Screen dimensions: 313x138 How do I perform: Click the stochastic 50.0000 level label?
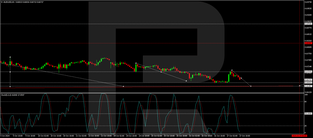(308, 114)
